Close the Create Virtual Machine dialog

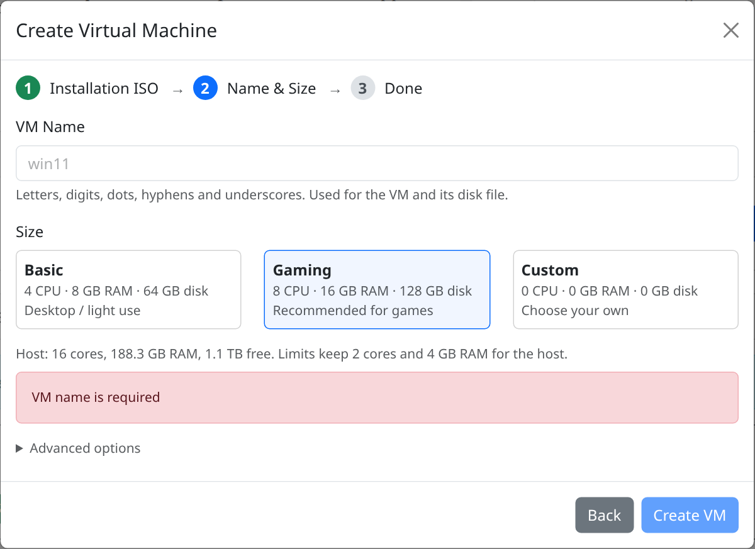tap(730, 30)
